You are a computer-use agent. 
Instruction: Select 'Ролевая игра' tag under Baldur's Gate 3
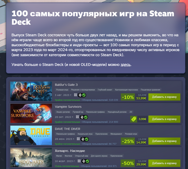point(62,90)
